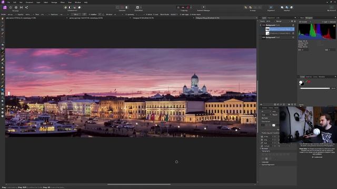Viewport: 337px width, 189px height.
Task: Add a new pixel layer icon
Action: click(x=292, y=104)
